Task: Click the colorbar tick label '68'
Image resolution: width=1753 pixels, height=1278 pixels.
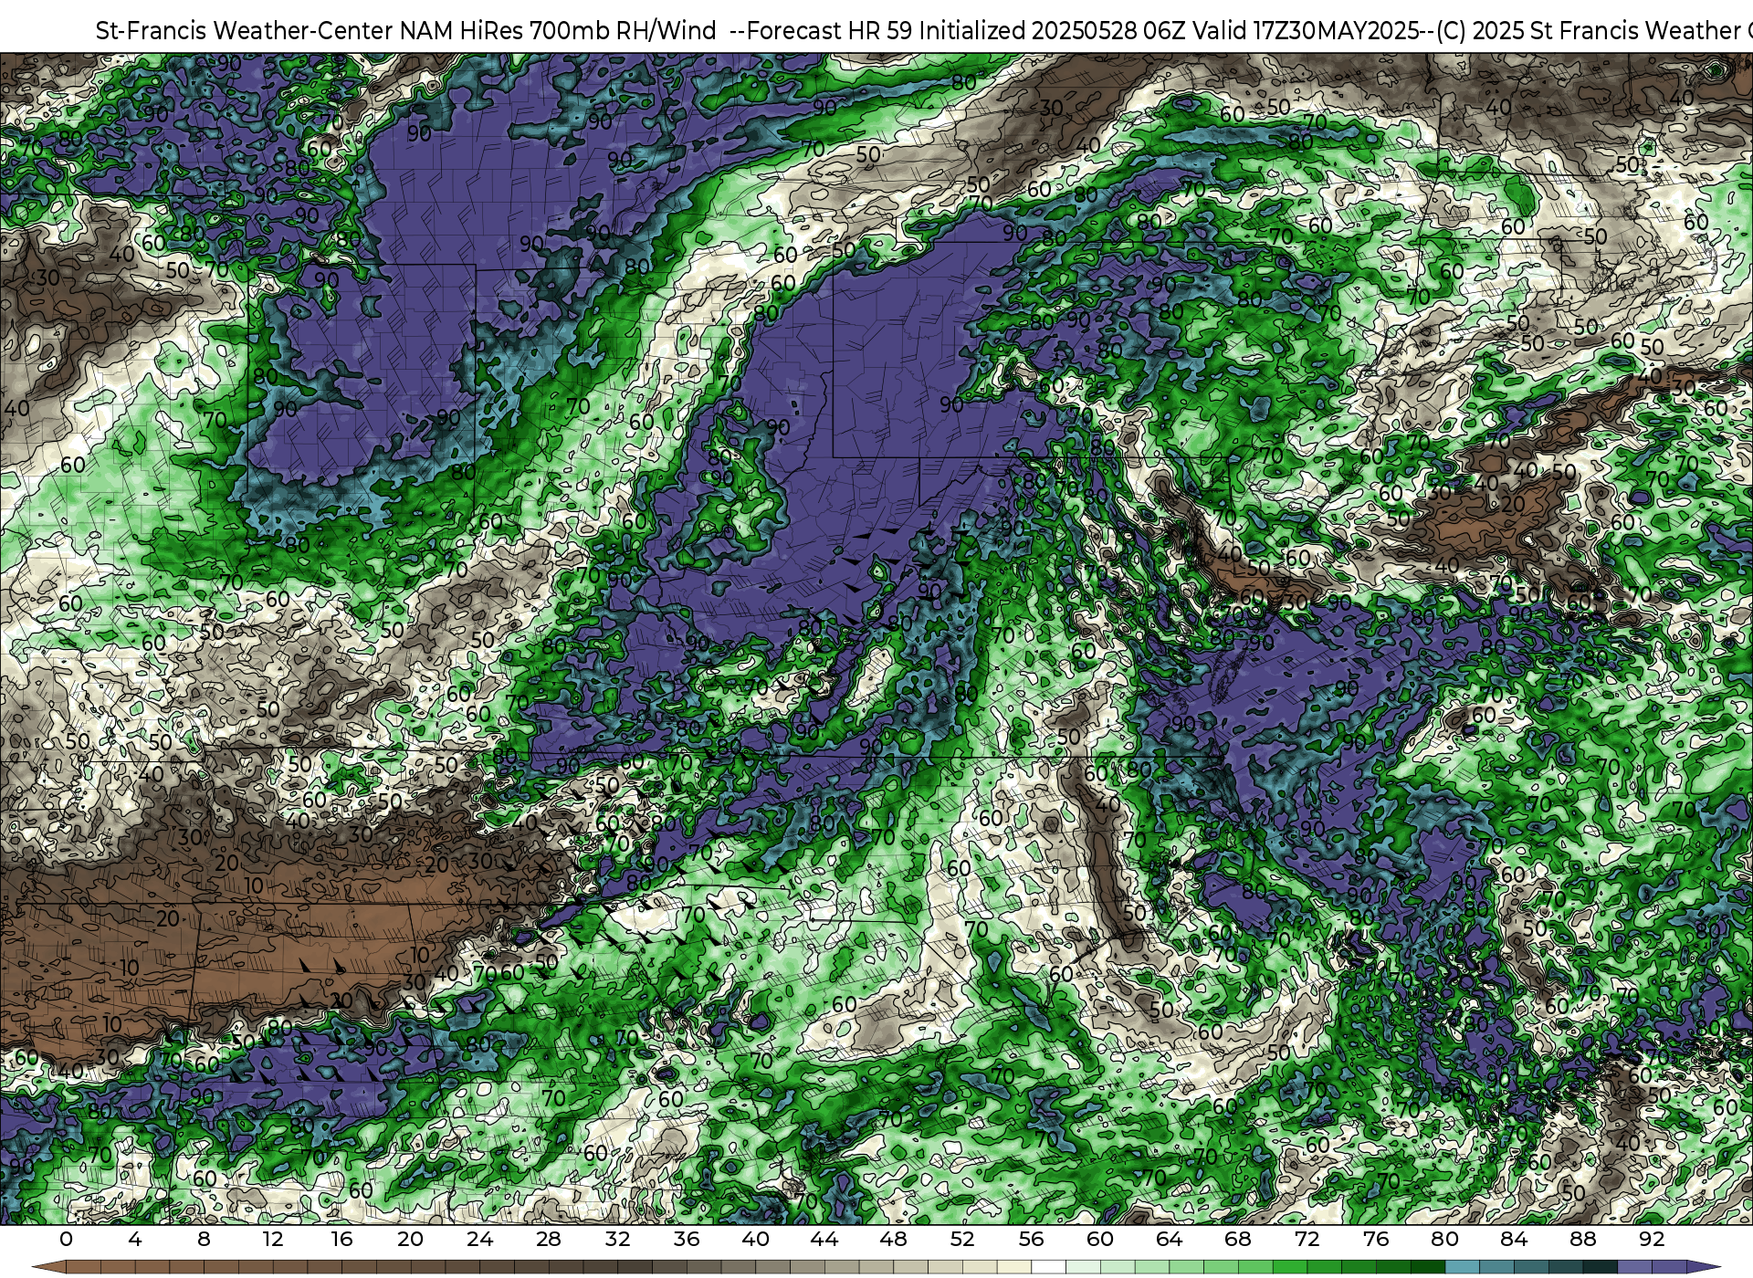Action: coord(1238,1240)
